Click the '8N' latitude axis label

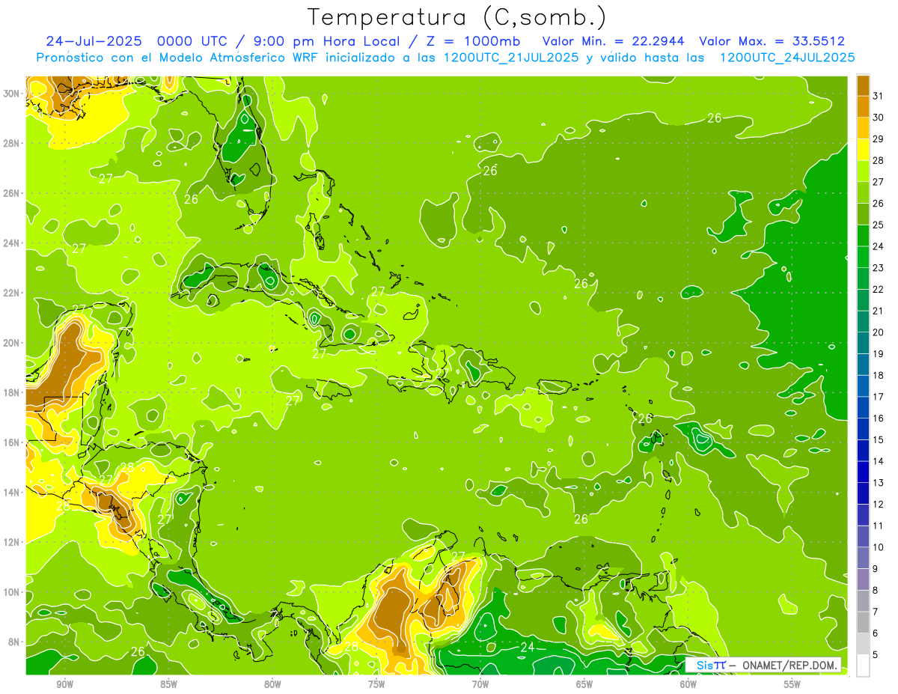coord(15,642)
